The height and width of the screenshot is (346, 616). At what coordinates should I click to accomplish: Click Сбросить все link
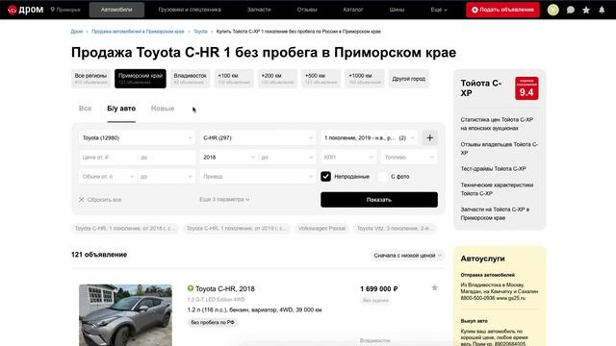coord(104,200)
